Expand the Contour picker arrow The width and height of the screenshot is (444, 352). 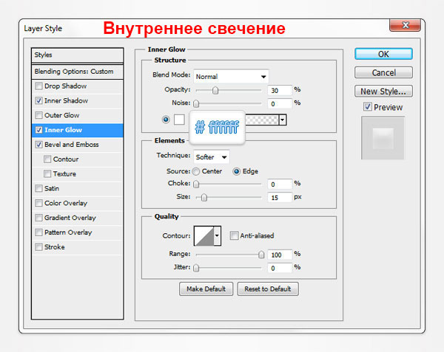[217, 235]
